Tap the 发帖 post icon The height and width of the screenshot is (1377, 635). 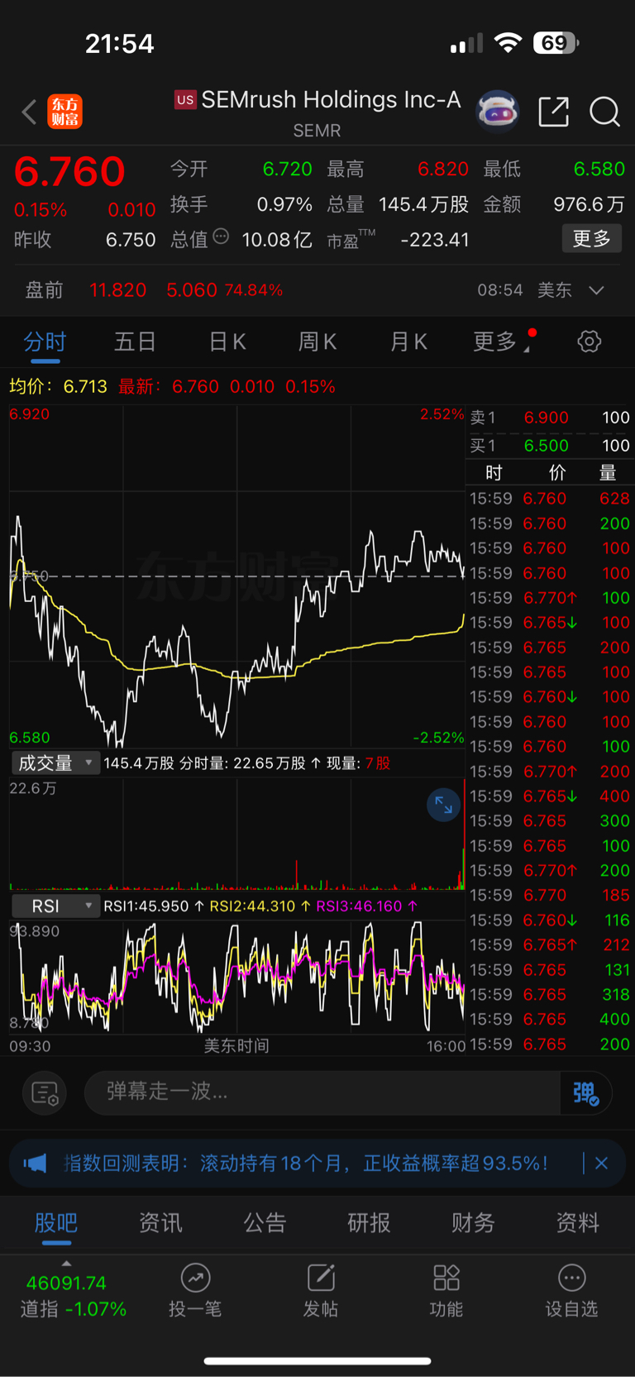321,1279
